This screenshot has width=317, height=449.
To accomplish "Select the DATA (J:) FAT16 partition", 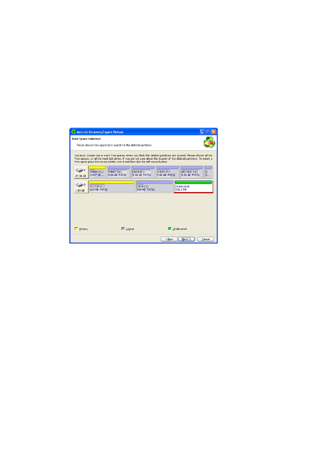I will click(155, 187).
